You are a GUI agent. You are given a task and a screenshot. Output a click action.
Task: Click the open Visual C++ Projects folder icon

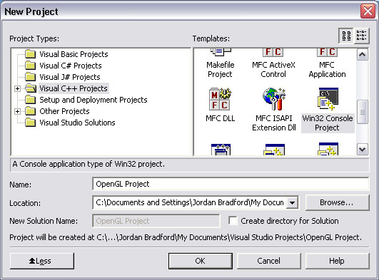[31, 88]
